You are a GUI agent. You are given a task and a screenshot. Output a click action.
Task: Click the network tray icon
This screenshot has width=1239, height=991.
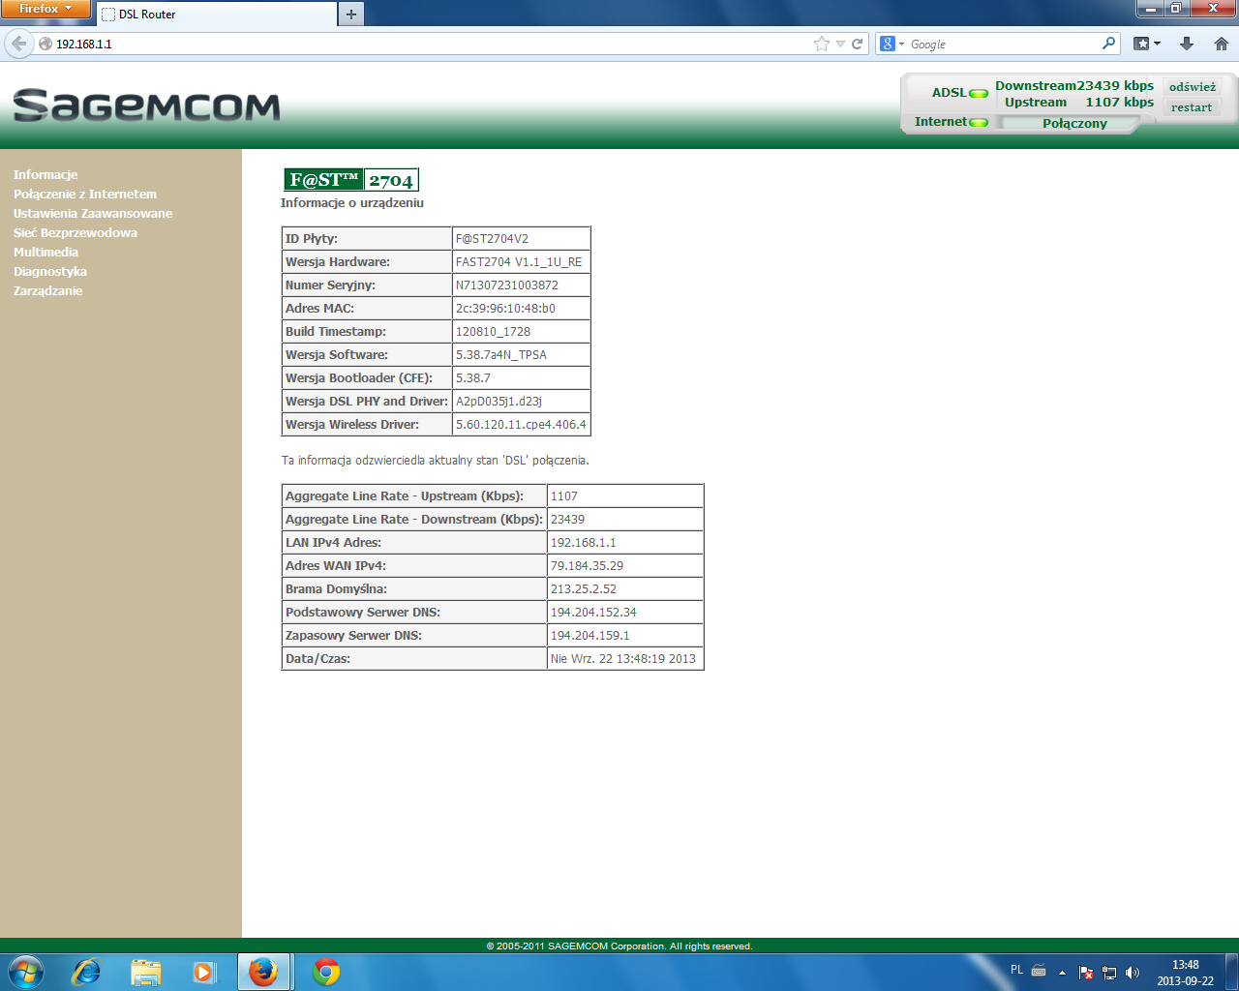(x=1109, y=973)
